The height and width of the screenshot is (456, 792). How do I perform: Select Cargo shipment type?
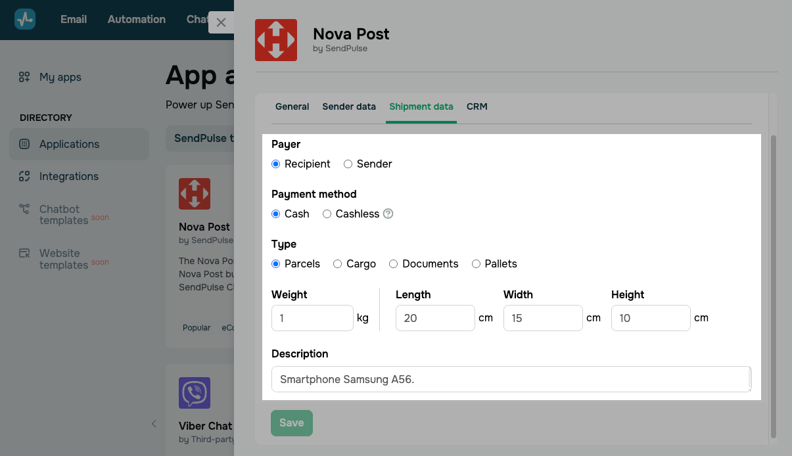[337, 264]
